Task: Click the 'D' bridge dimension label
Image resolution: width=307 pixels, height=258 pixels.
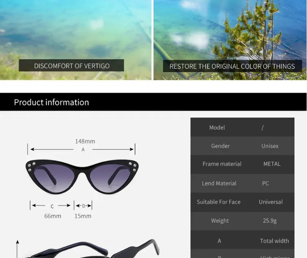Action: 84,206
